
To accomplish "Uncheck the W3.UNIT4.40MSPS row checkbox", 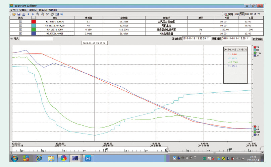I will pyautogui.click(x=21, y=21).
